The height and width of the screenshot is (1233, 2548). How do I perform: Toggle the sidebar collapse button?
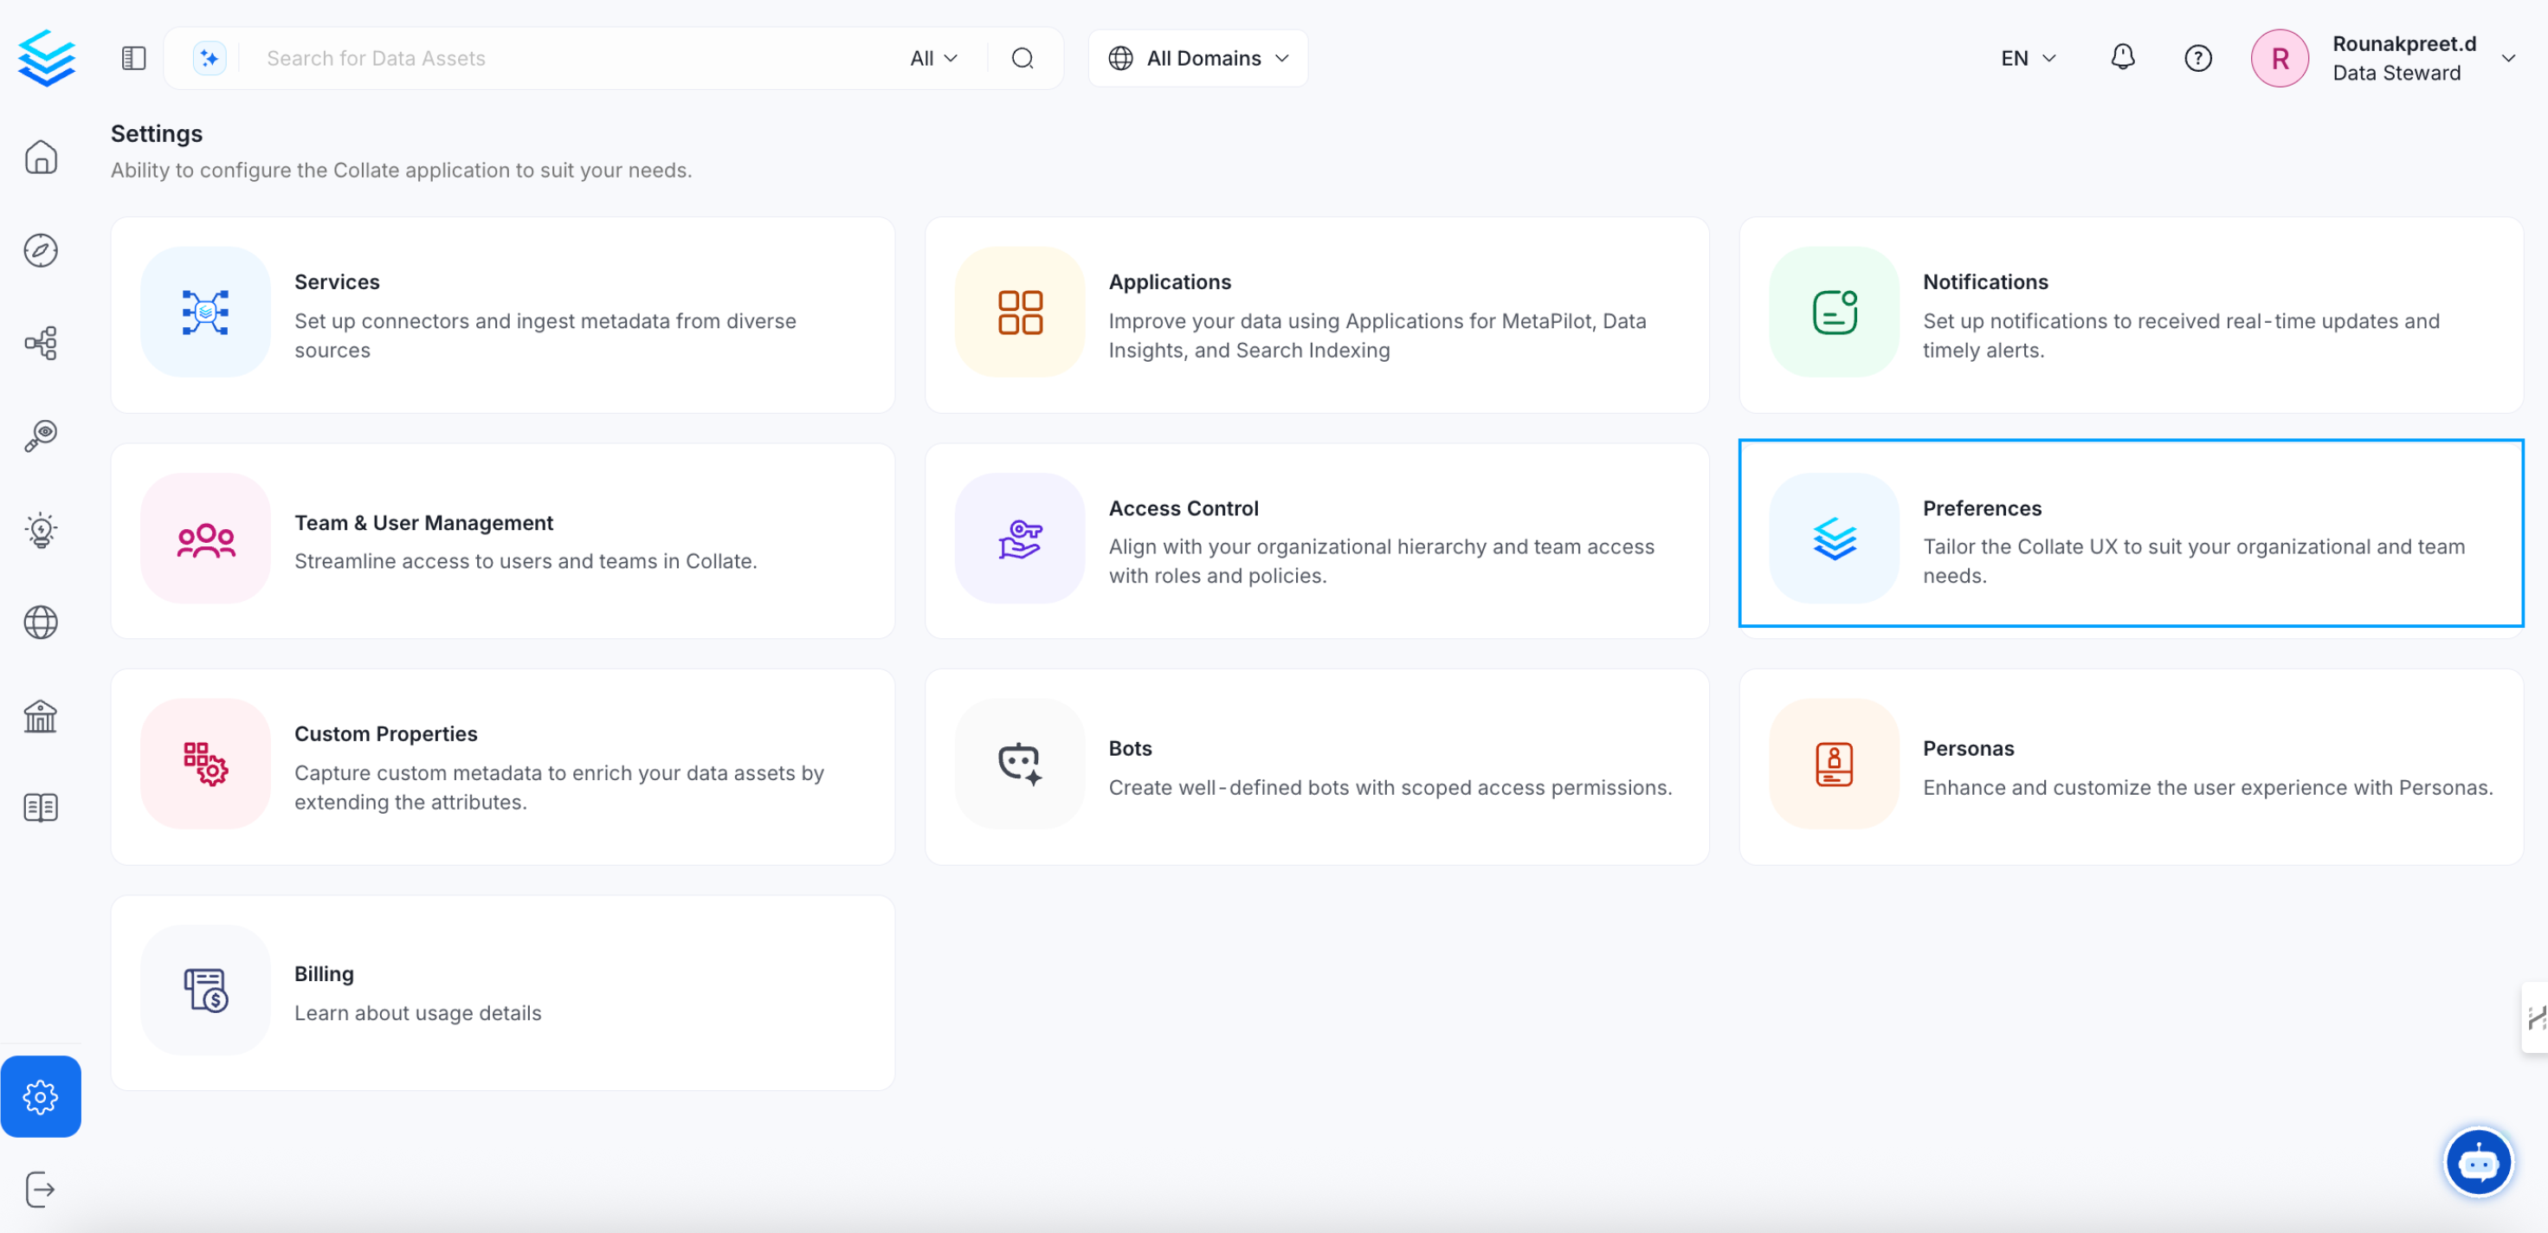coord(133,58)
